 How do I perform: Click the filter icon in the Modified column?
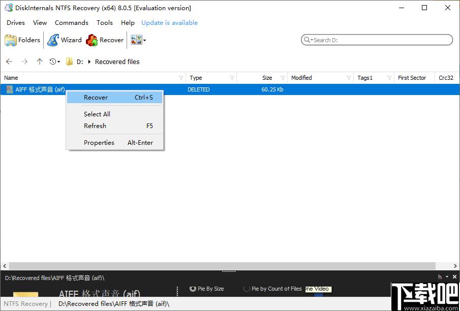point(349,78)
